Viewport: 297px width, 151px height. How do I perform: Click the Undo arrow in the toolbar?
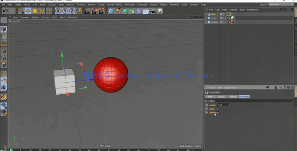tap(5, 11)
